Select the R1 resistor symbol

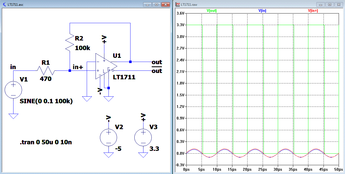46,71
